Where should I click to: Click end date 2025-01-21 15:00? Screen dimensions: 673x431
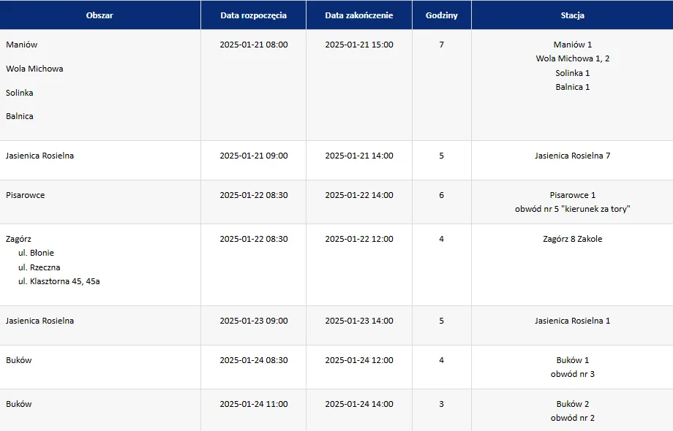(359, 45)
